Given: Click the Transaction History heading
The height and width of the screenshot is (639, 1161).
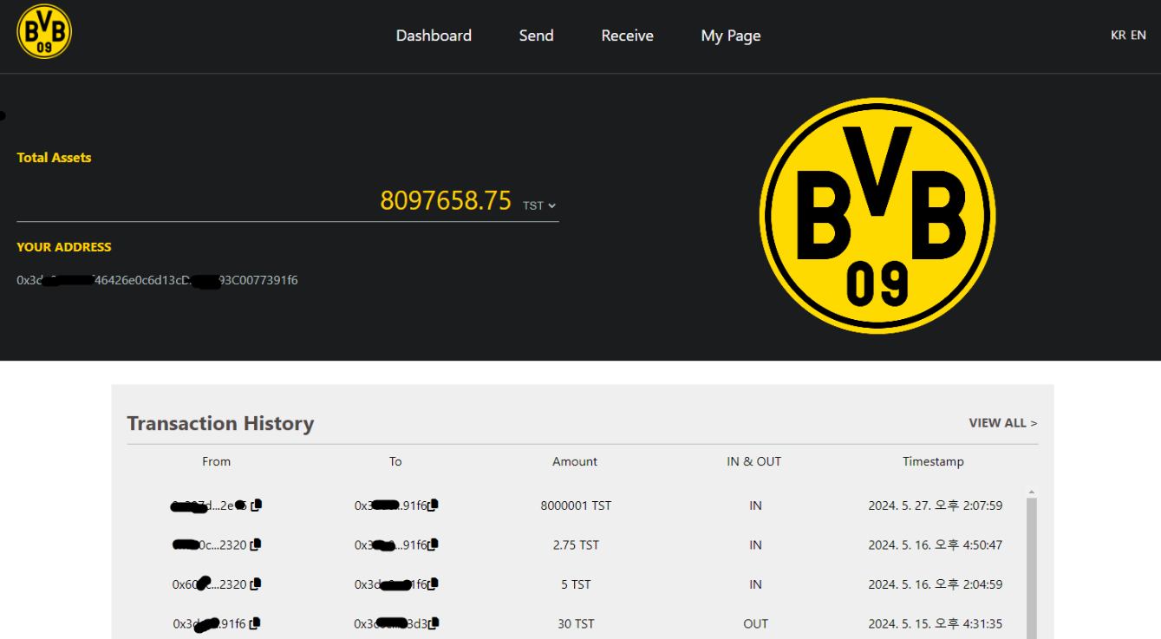Looking at the screenshot, I should (x=220, y=423).
